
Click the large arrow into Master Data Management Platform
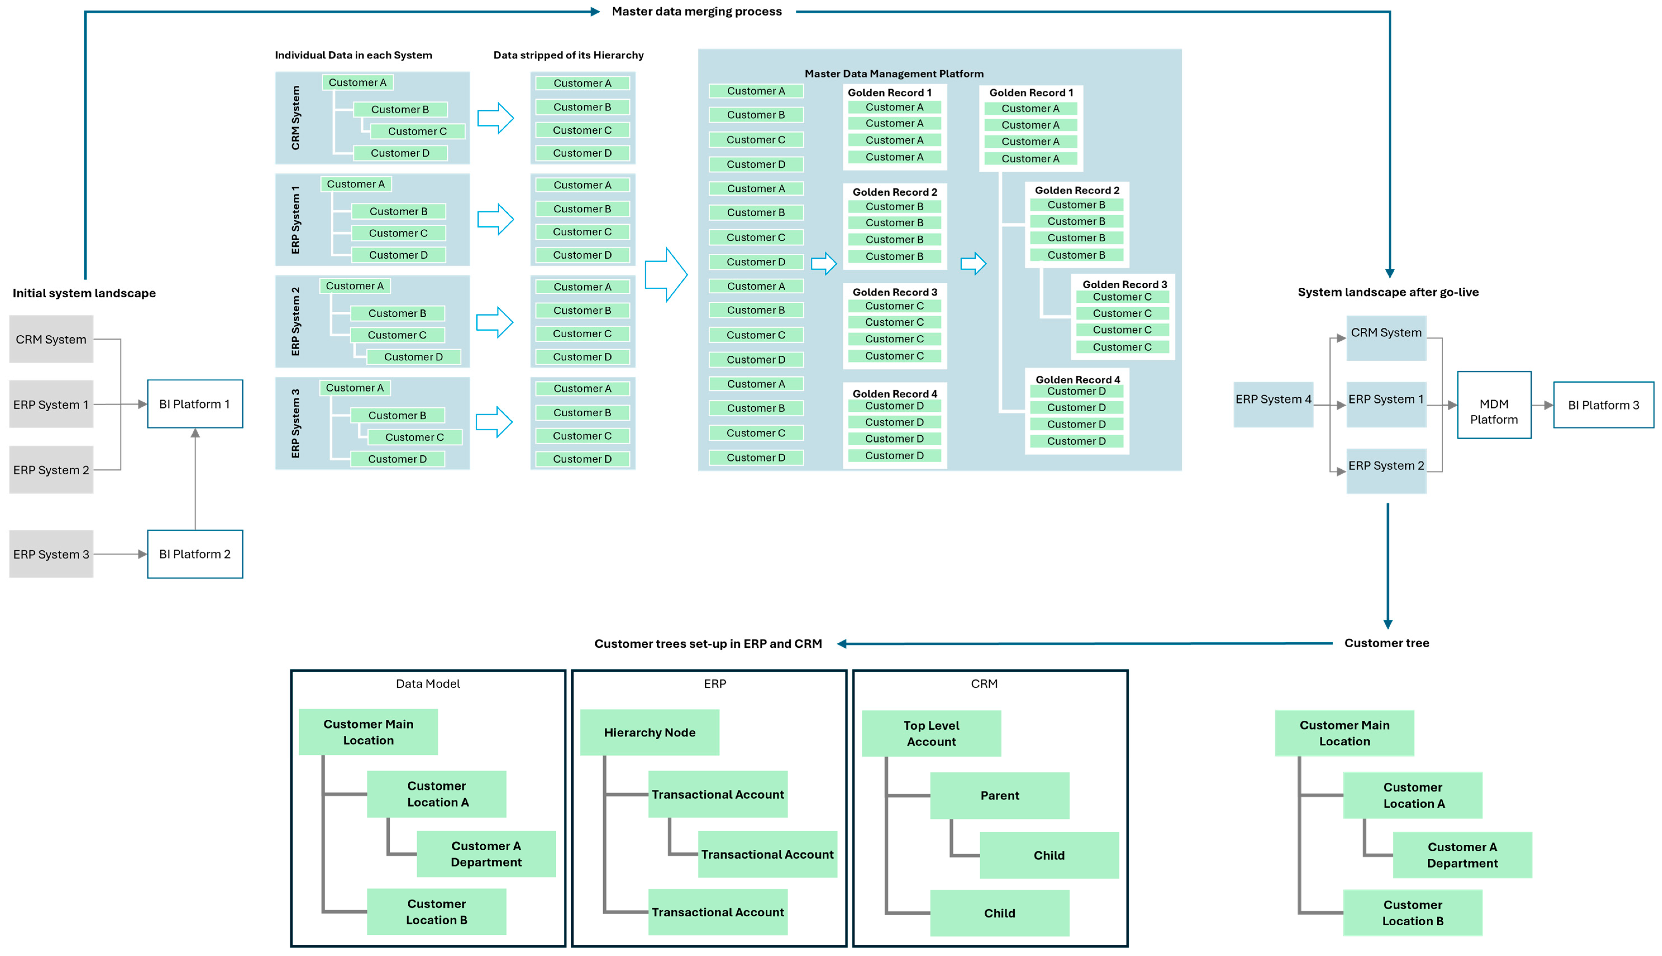point(665,275)
